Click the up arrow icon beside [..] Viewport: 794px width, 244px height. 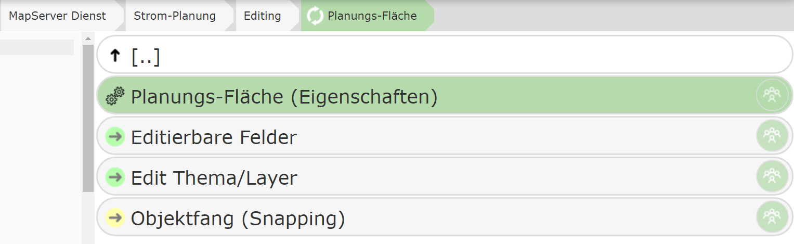[115, 56]
